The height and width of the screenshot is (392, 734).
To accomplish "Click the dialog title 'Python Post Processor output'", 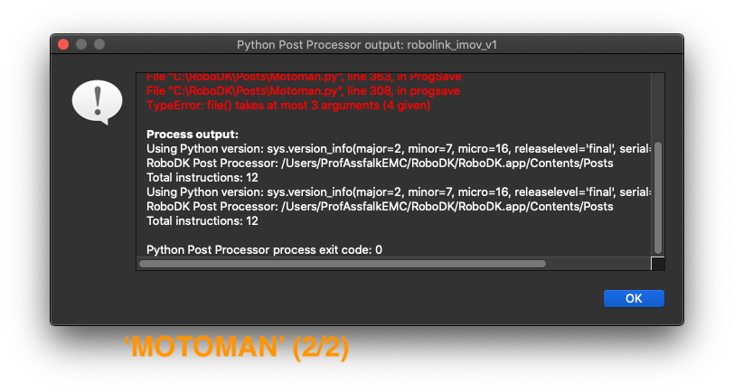I will [x=366, y=43].
